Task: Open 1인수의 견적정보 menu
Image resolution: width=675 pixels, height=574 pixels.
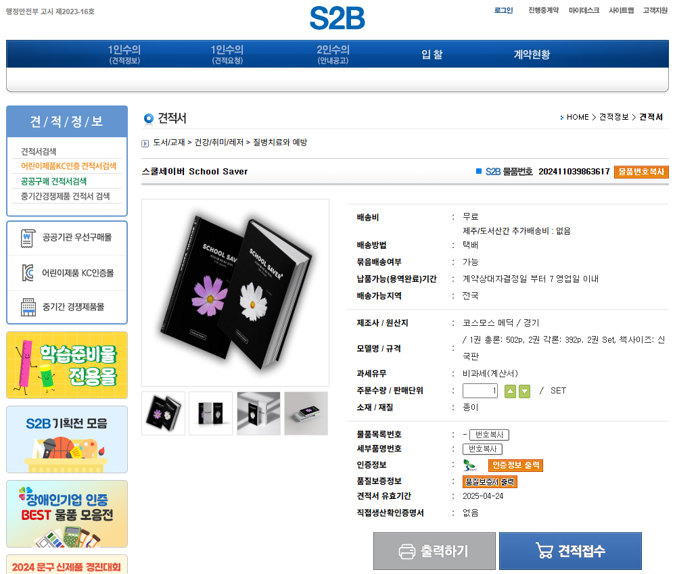Action: [124, 54]
